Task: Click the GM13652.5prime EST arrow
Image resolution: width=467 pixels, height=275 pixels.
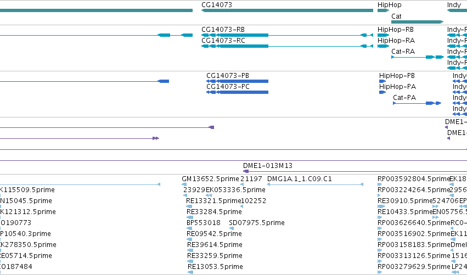Action: coord(184,185)
